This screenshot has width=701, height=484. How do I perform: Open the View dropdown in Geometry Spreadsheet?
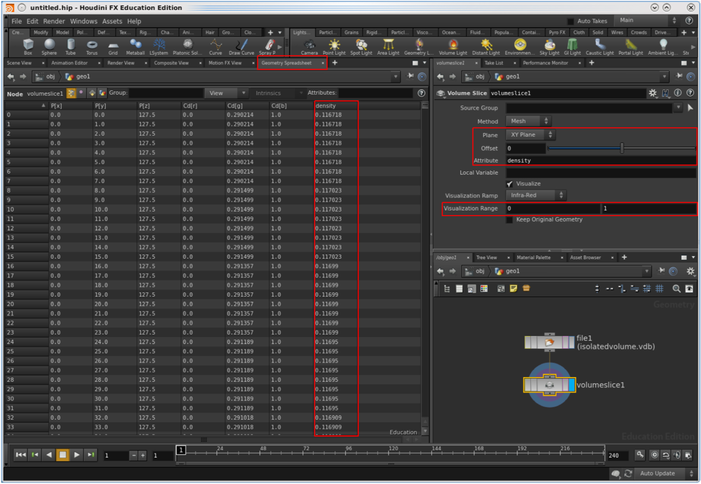pos(226,93)
